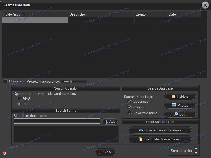Click the search terms list box
Screen dimensions: 211x158
[66, 134]
